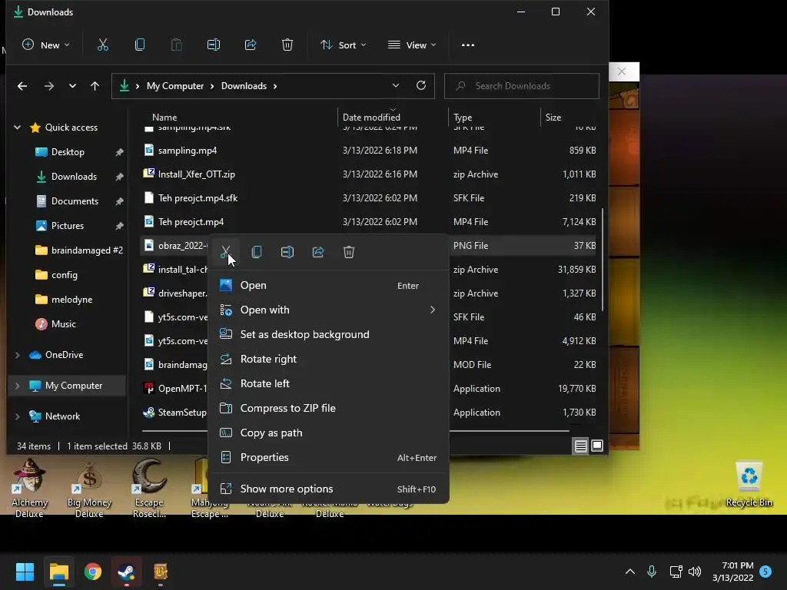Viewport: 787px width, 590px height.
Task: Sort by the Type column header
Action: pyautogui.click(x=462, y=118)
